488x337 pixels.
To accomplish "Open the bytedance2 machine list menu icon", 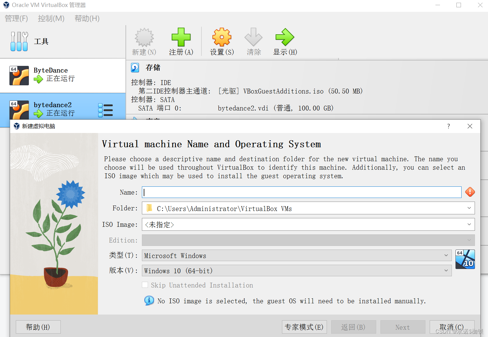I will click(105, 110).
